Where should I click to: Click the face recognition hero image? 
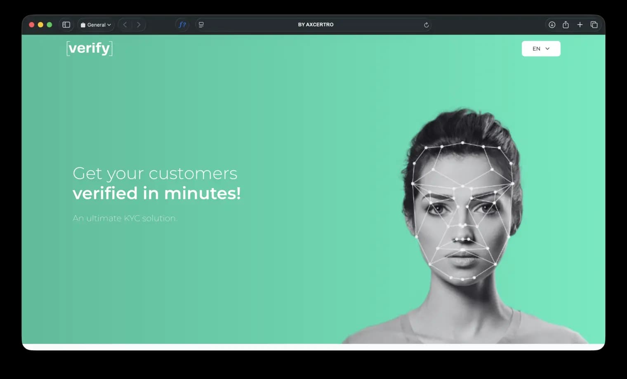coord(462,206)
